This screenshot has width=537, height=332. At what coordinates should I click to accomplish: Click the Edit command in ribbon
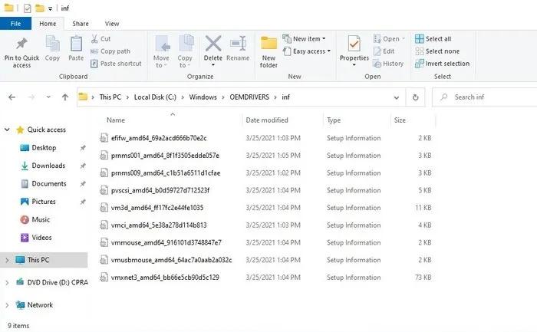pos(384,51)
